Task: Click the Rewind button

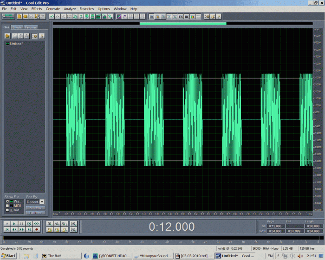Action: click(x=14, y=229)
